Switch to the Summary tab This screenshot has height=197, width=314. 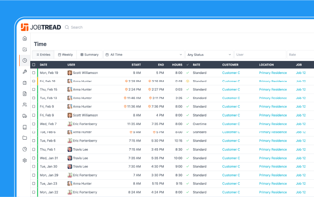tap(89, 55)
